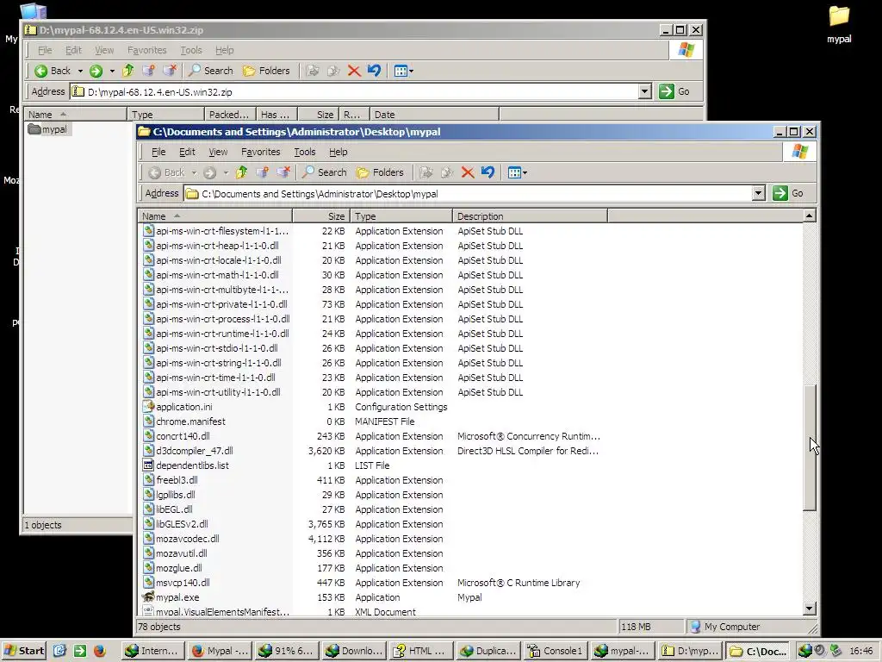Select freebl3.dll file

point(171,480)
